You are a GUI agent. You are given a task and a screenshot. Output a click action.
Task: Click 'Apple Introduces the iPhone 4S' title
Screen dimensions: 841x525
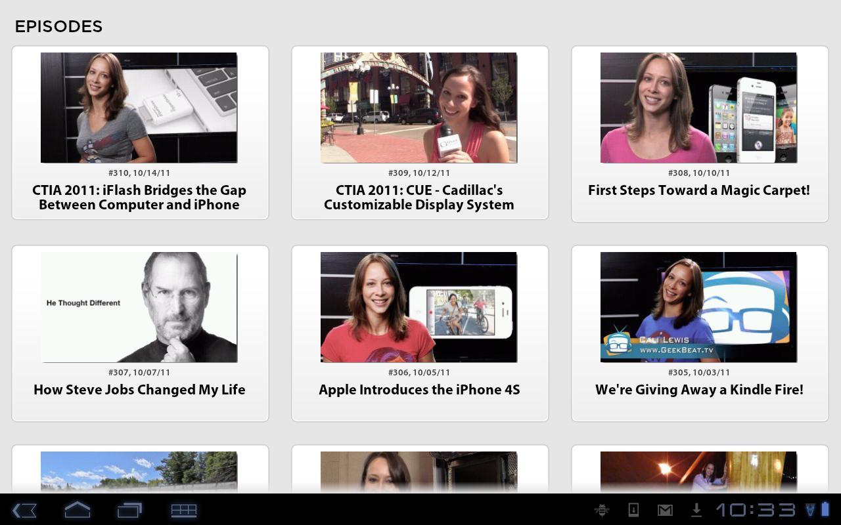click(x=419, y=390)
